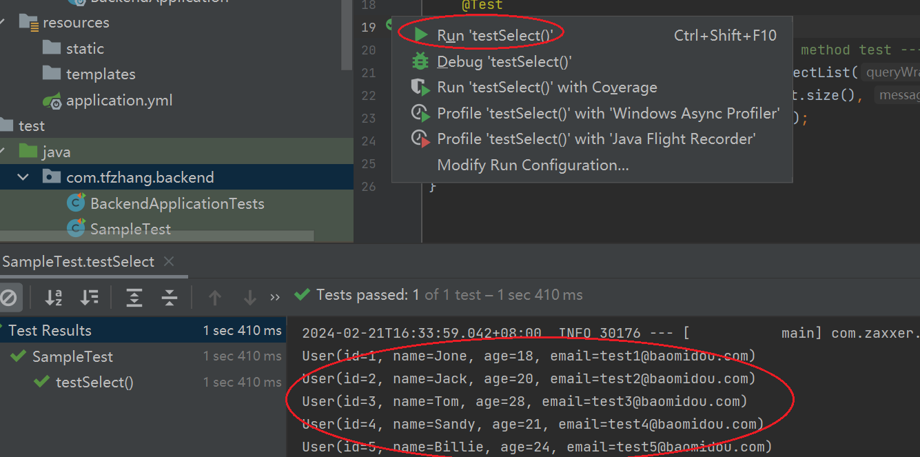Sort test results alphabetically
The width and height of the screenshot is (920, 457).
tap(54, 298)
